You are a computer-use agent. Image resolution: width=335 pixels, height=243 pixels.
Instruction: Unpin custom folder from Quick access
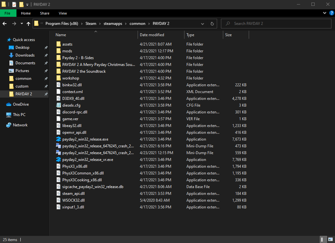coord(46,86)
